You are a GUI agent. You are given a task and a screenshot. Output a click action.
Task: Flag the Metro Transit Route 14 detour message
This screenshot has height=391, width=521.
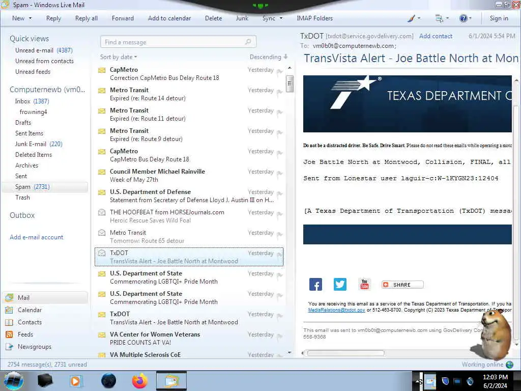coord(280,91)
